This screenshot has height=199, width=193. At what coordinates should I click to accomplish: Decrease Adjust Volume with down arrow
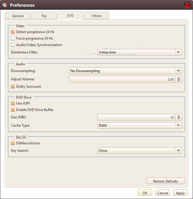pyautogui.click(x=179, y=81)
